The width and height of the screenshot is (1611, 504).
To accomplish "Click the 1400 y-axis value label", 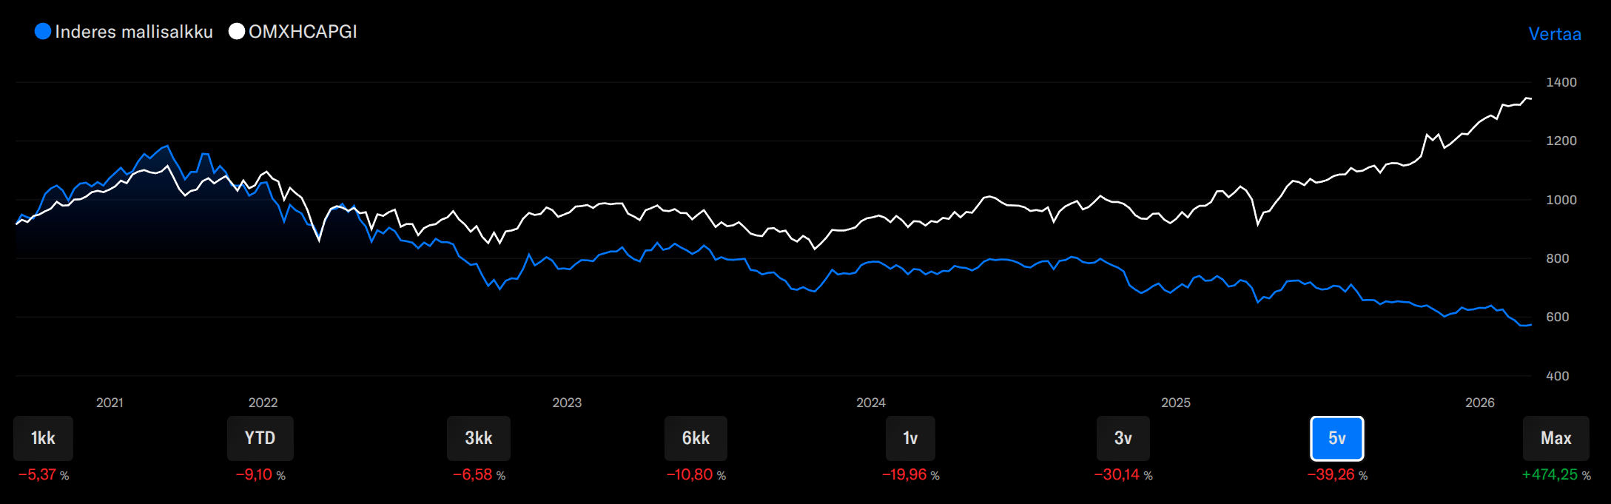I will [1561, 82].
